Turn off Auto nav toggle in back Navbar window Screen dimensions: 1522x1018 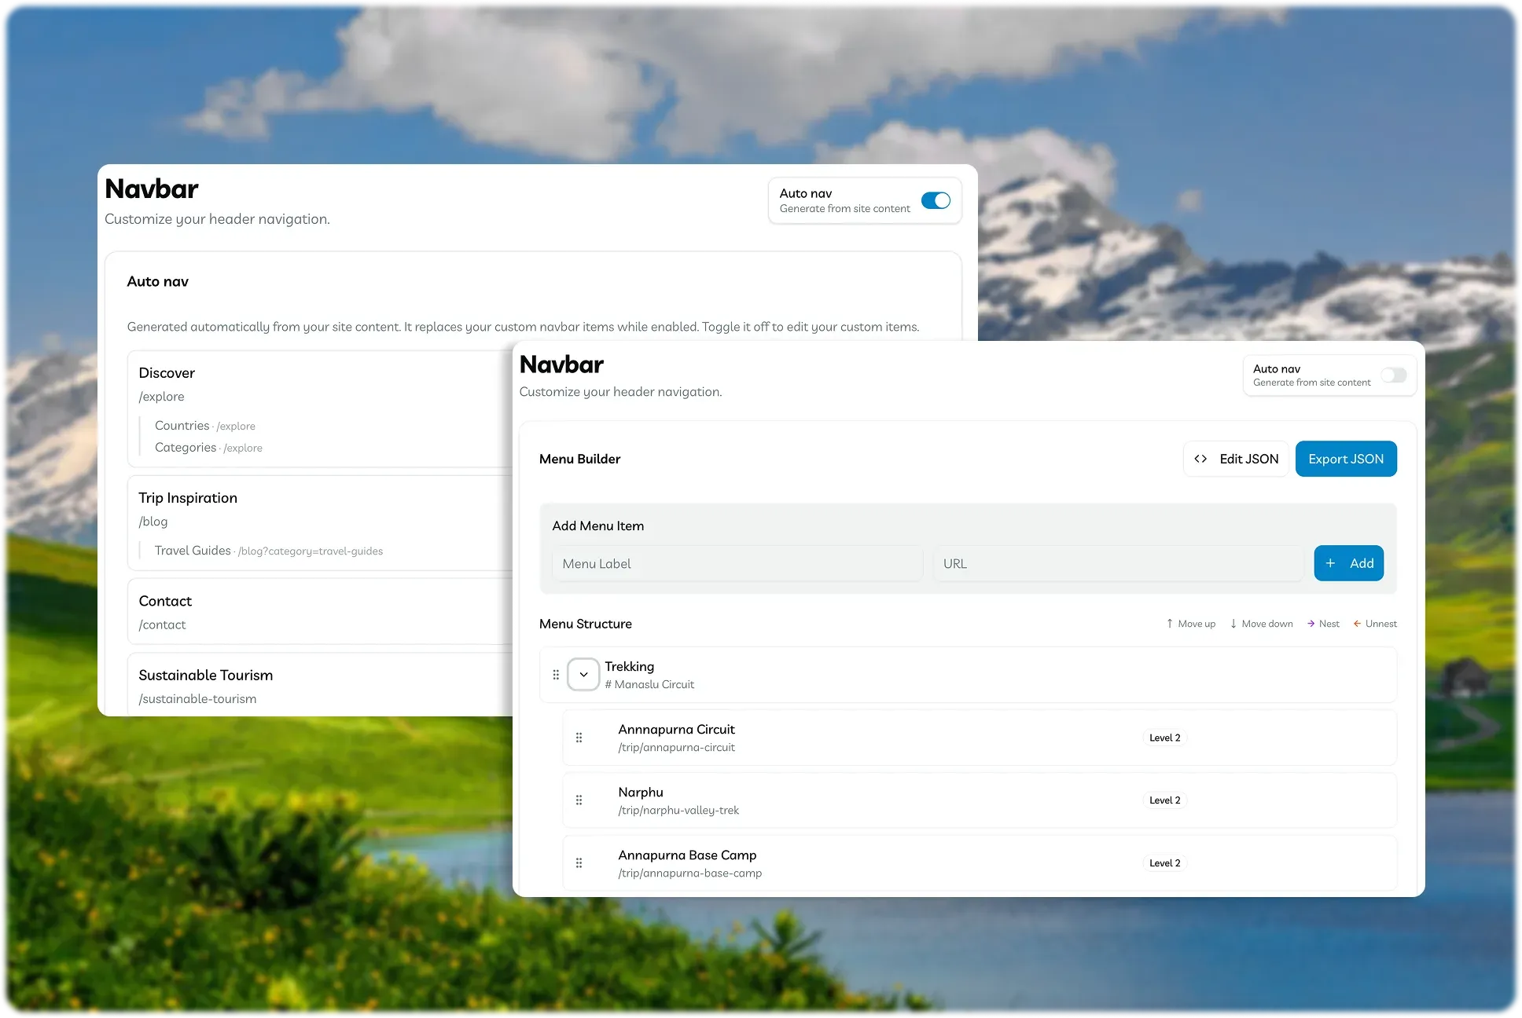pos(936,200)
